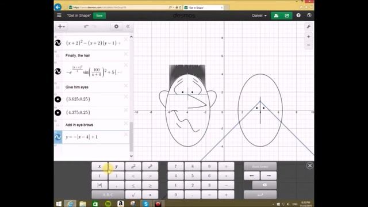Viewport: 368px width, 207px height.
Task: Click the 'Finally, the hair' note
Action: [x=78, y=56]
